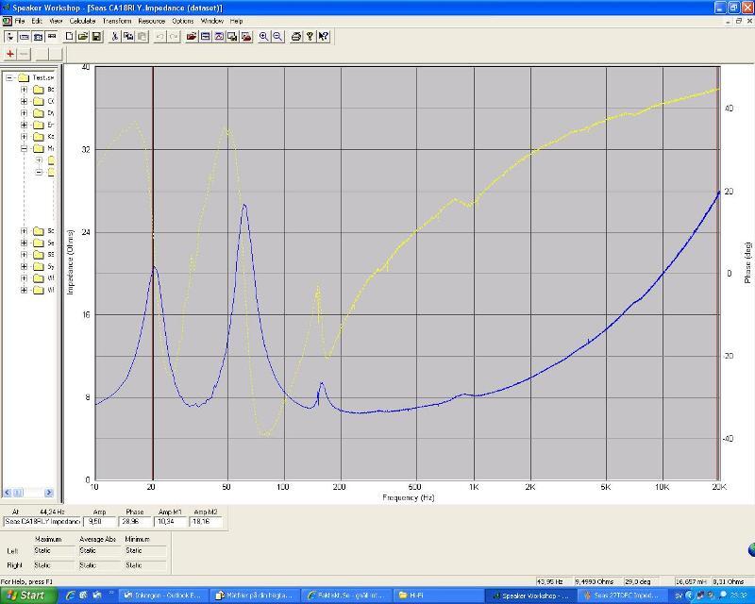Open the Calculate menu
755x604 pixels.
pyautogui.click(x=83, y=21)
